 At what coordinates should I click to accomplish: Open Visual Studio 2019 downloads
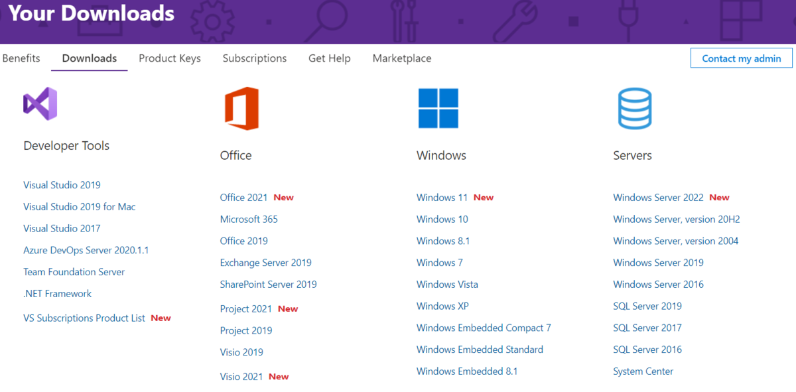coord(62,184)
